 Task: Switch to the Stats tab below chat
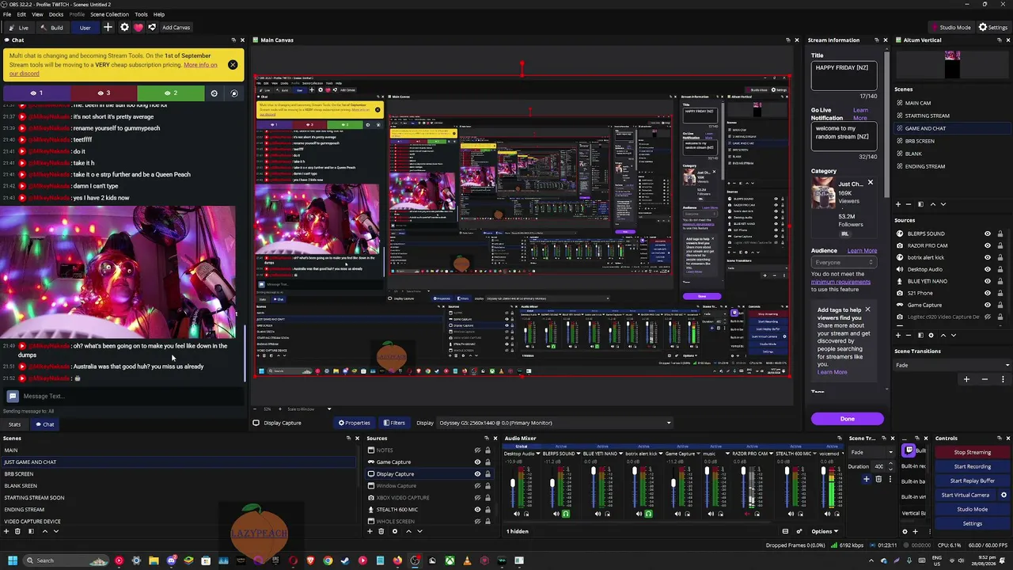click(x=14, y=424)
